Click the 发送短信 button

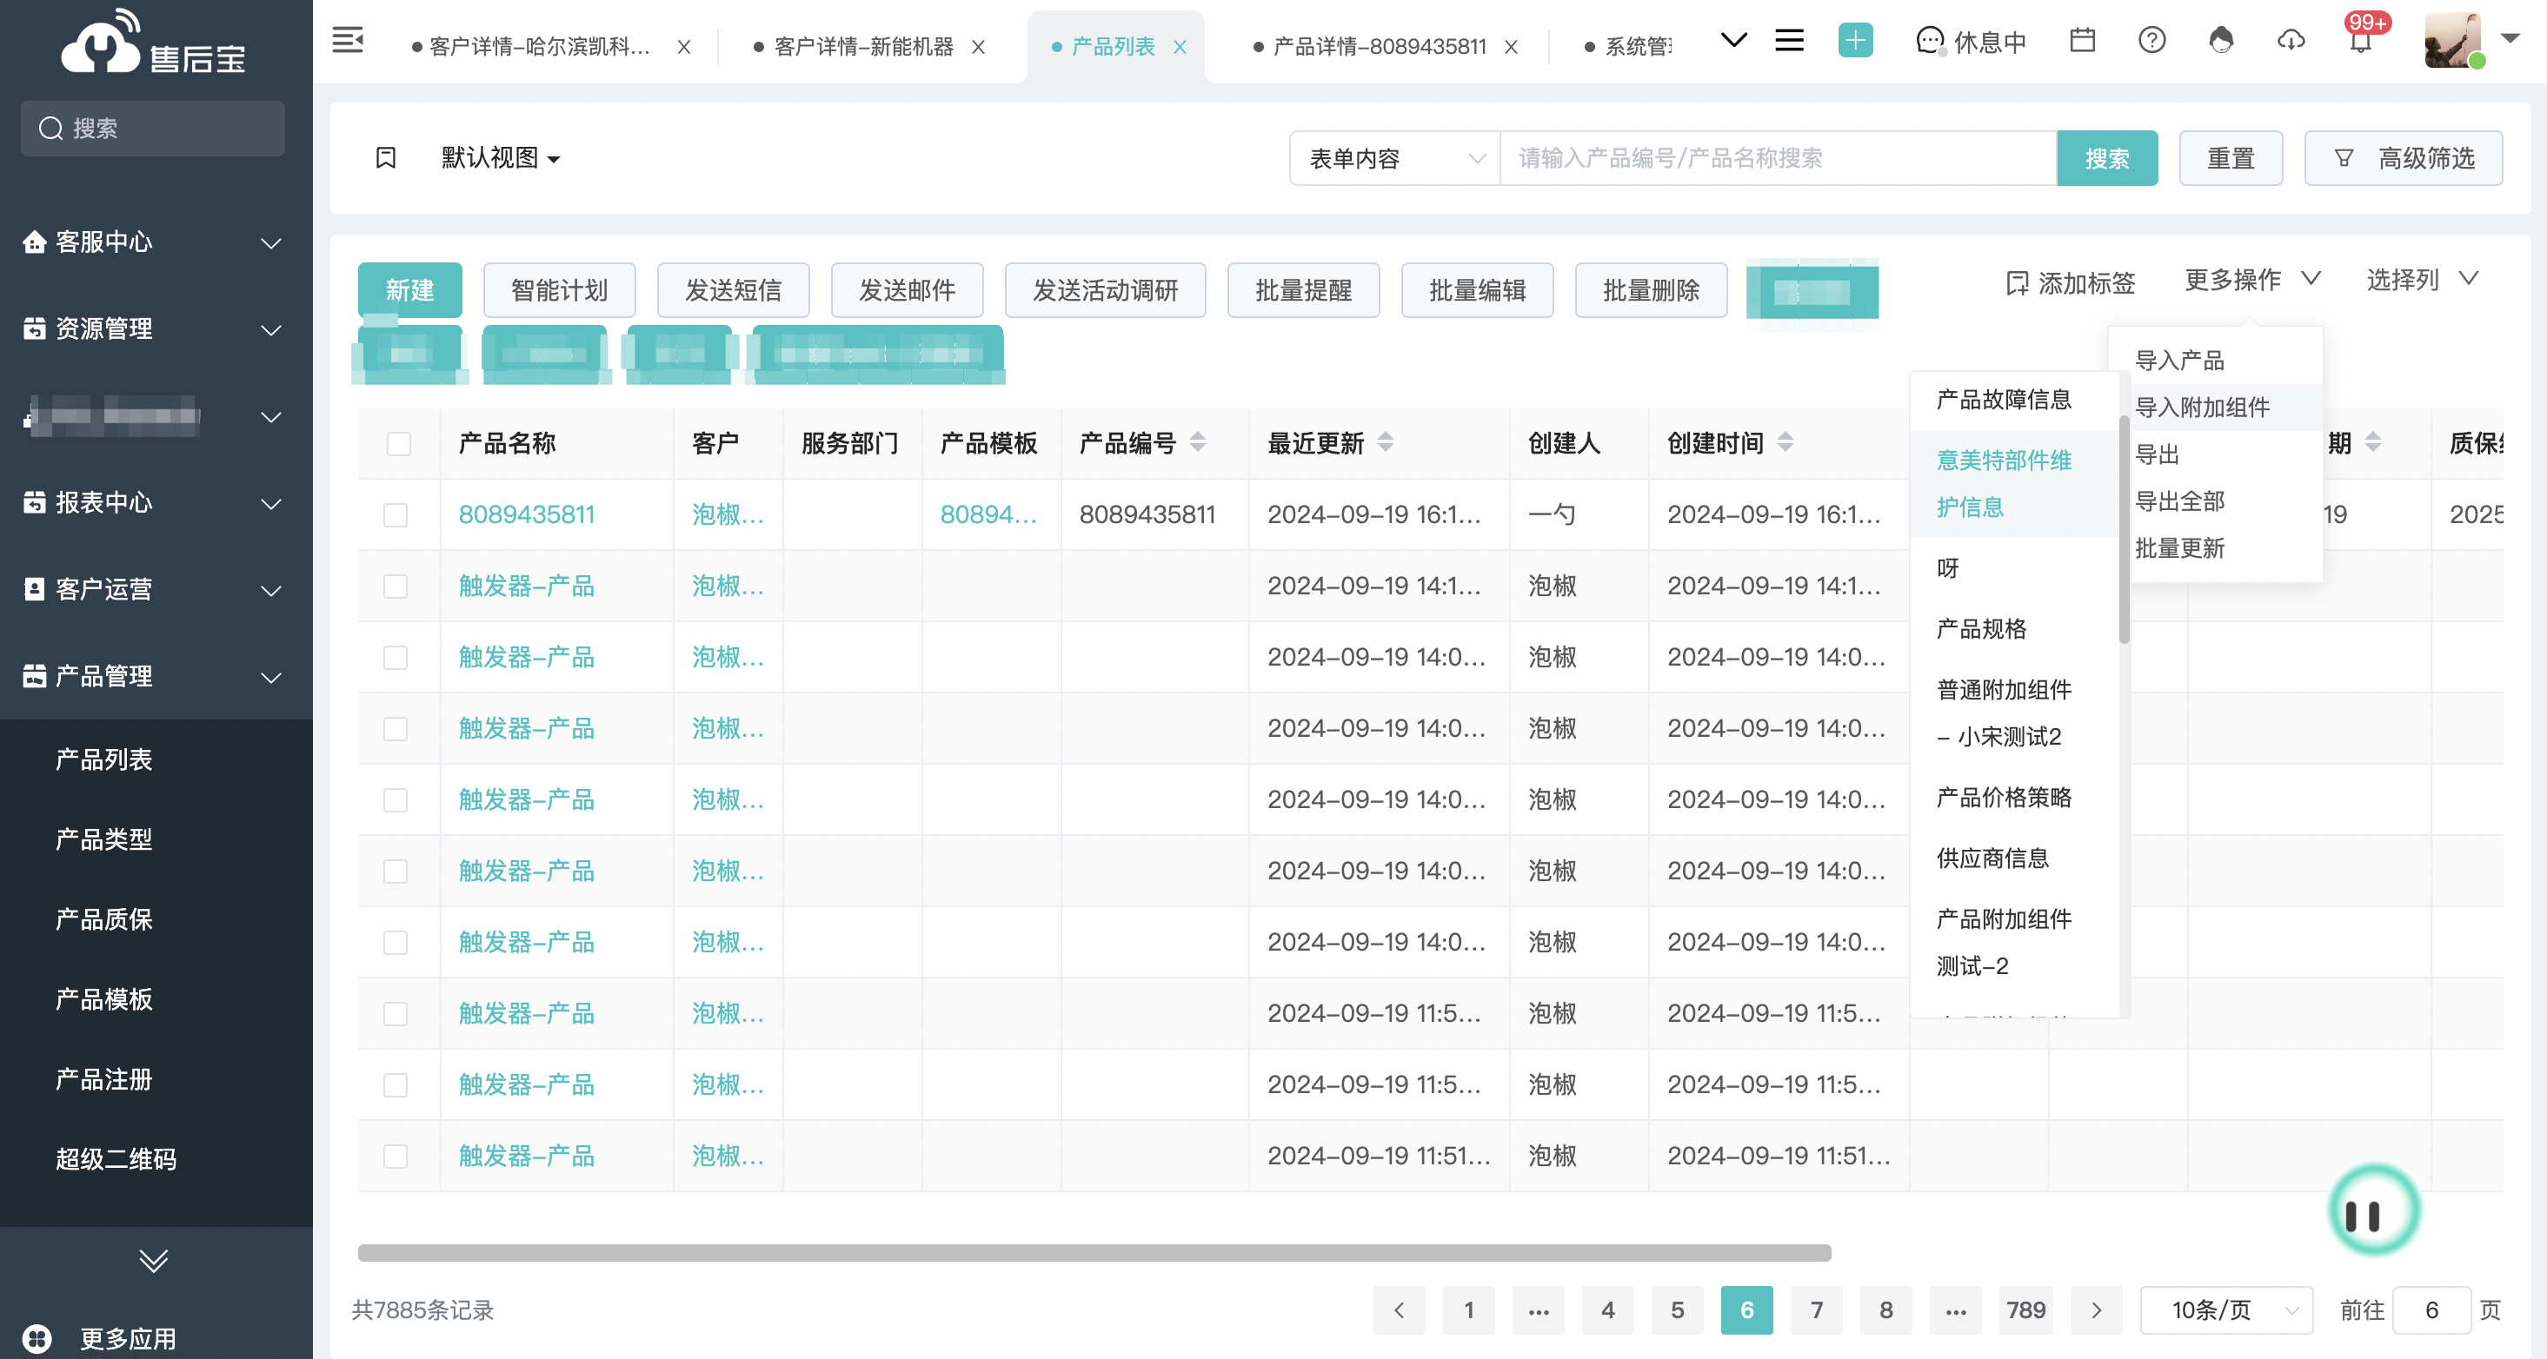(x=733, y=289)
